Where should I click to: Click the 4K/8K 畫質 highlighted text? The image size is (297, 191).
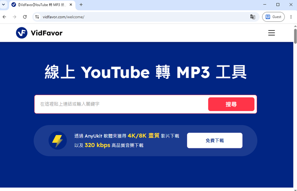(x=144, y=135)
